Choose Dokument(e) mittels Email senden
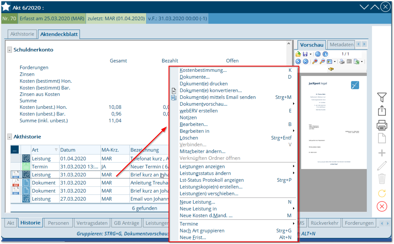Viewport: 394px width, 244px height. [x=217, y=97]
